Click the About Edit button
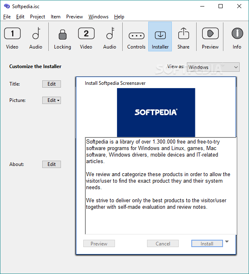249x274 pixels. (x=52, y=164)
